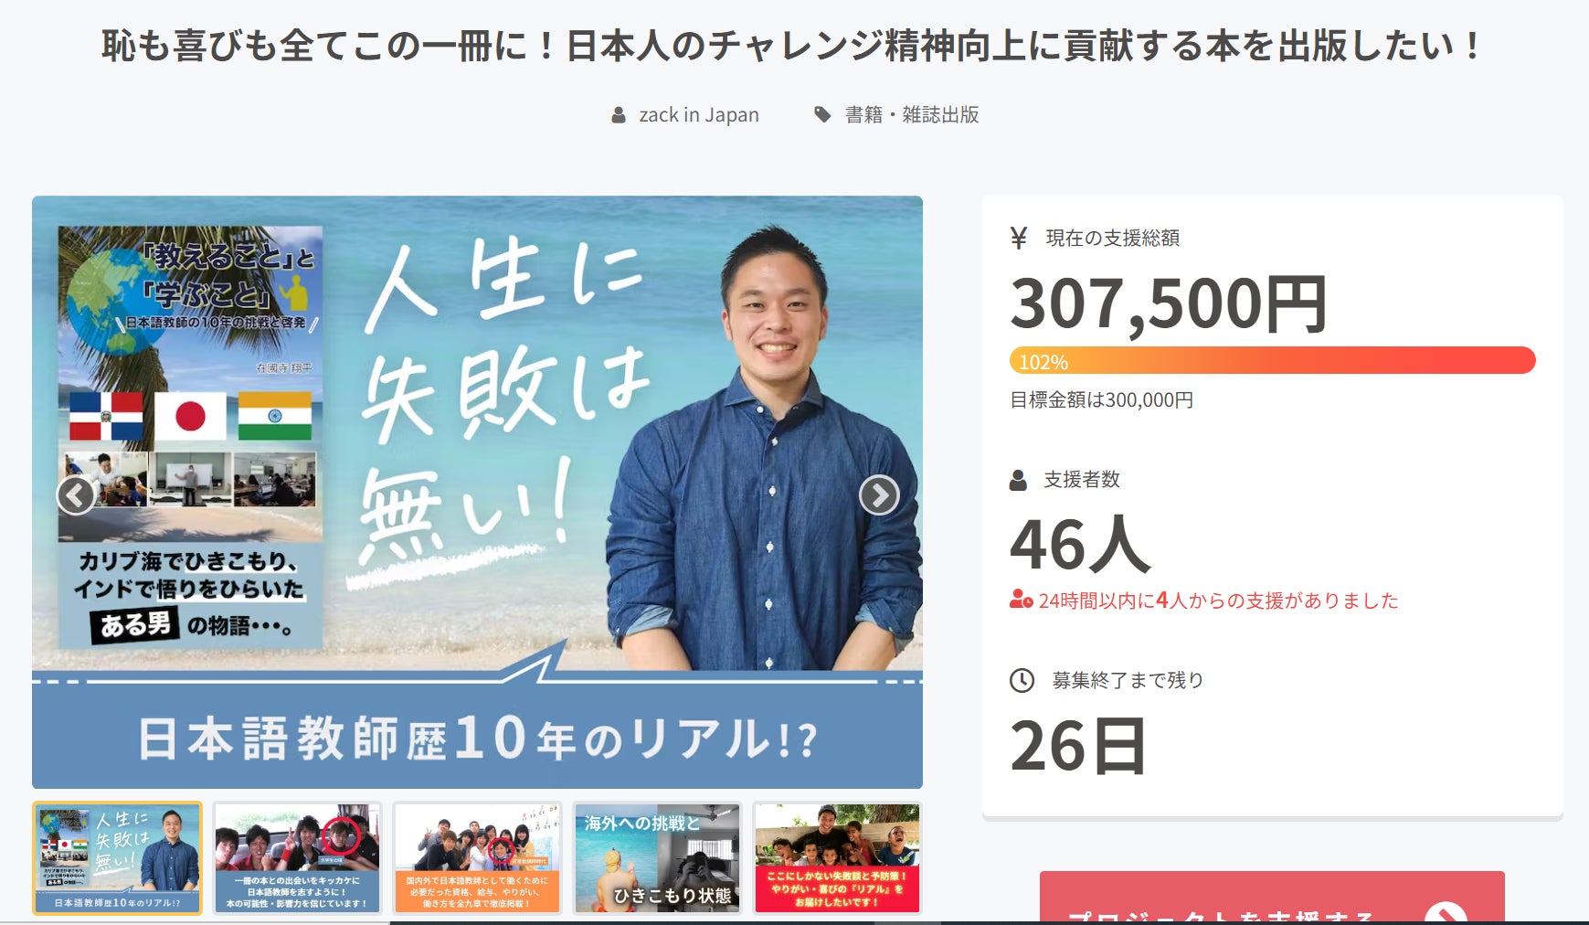Select the fifth thumbnail with red caption
This screenshot has height=925, width=1589.
point(837,858)
